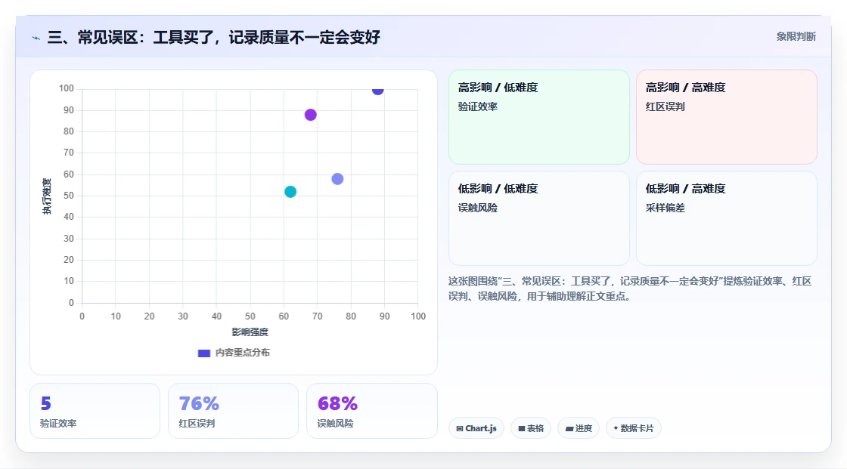Screen dimensions: 847x469
Task: Click the 5 验证效率 stat card
Action: coord(95,411)
